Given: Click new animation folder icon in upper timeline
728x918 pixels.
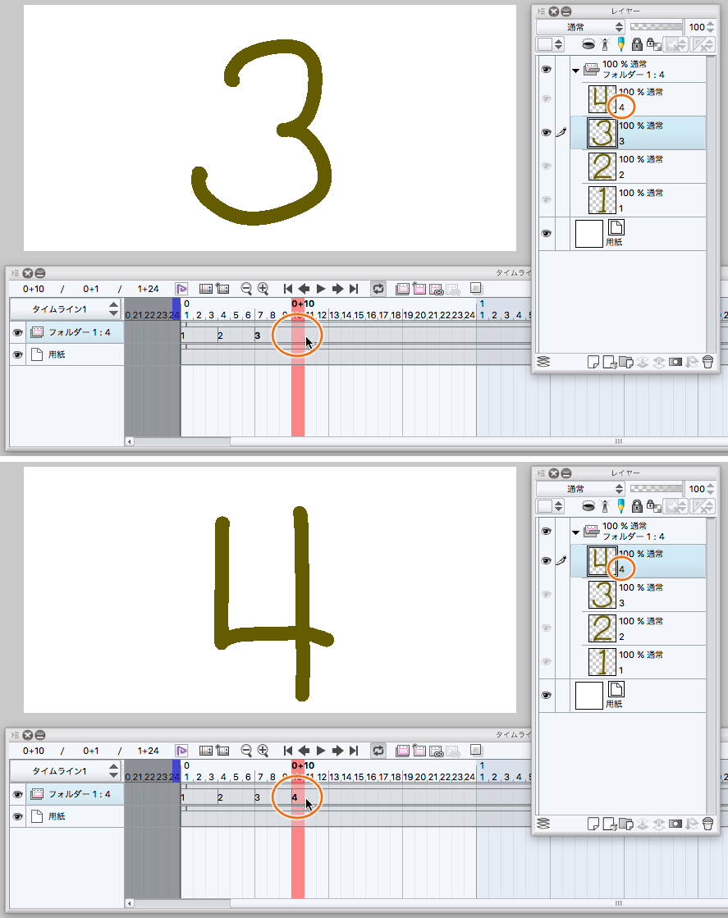Looking at the screenshot, I should pyautogui.click(x=402, y=289).
